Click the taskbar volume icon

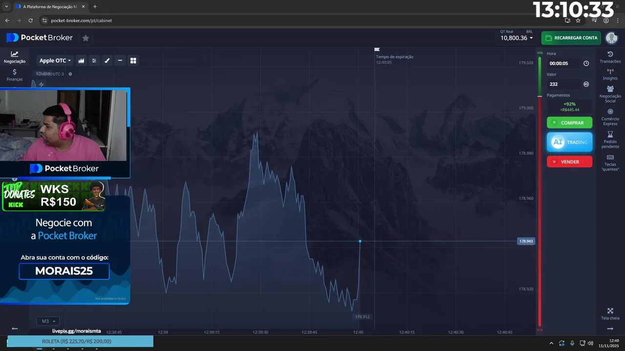[590, 343]
